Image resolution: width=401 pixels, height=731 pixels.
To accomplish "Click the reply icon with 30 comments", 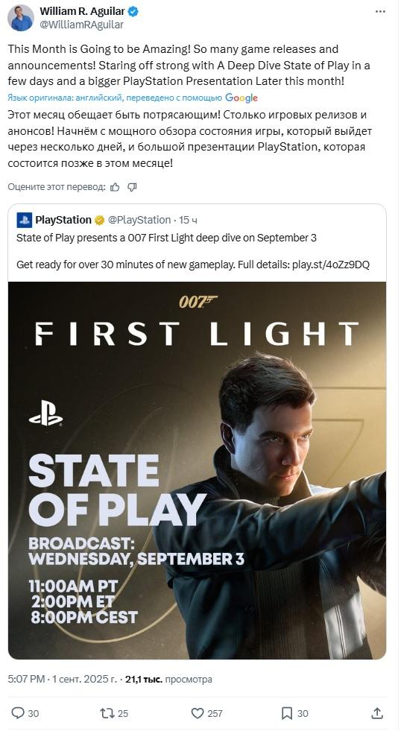I will click(x=18, y=713).
